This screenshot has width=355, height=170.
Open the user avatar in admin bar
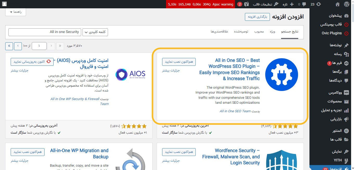tap(4, 4)
